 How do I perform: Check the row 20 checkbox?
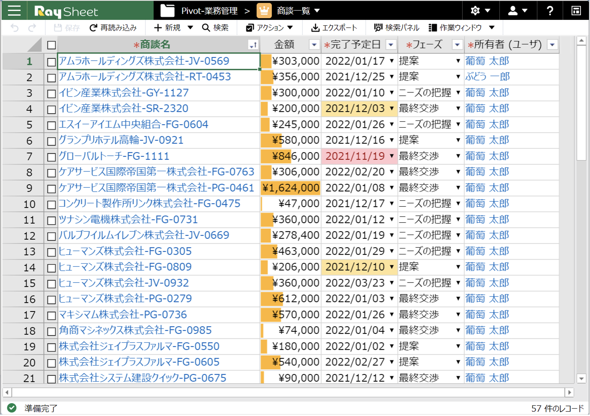point(51,363)
